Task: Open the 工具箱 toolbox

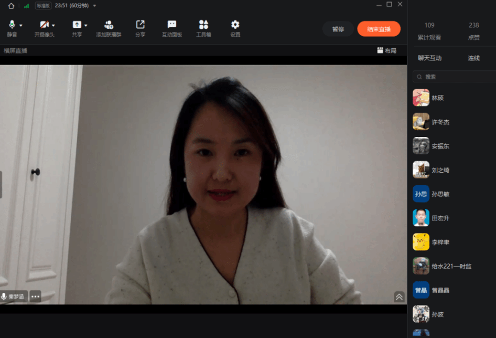Action: 203,25
